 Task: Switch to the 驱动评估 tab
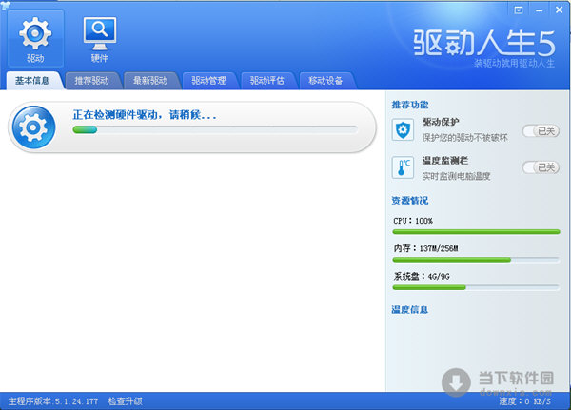[x=267, y=81]
